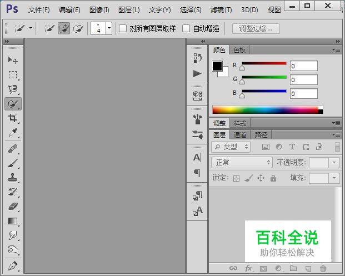Image resolution: width=345 pixels, height=276 pixels.
Task: Open the Character panel icon
Action: tap(197, 158)
